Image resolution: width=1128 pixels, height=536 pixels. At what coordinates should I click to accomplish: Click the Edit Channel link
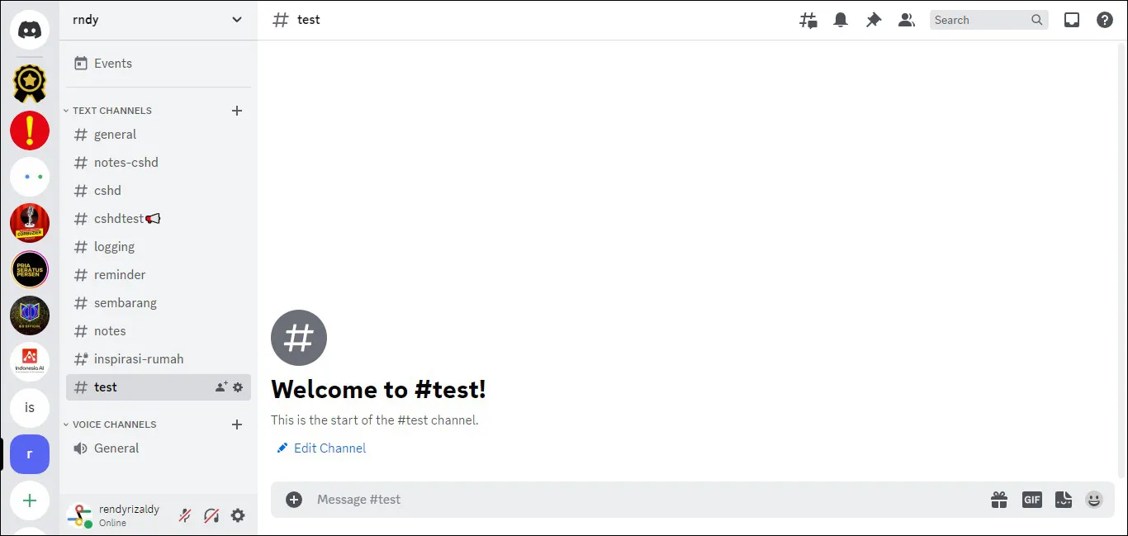coord(329,448)
